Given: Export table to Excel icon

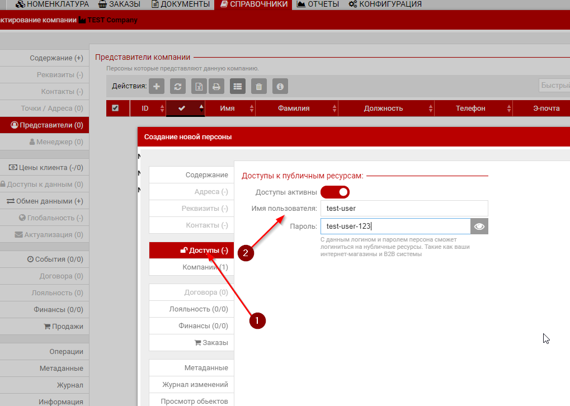Looking at the screenshot, I should (199, 86).
